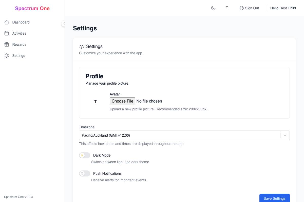This screenshot has width=304, height=202.
Task: Click the Settings gear in the sidebar
Action: pos(7,56)
